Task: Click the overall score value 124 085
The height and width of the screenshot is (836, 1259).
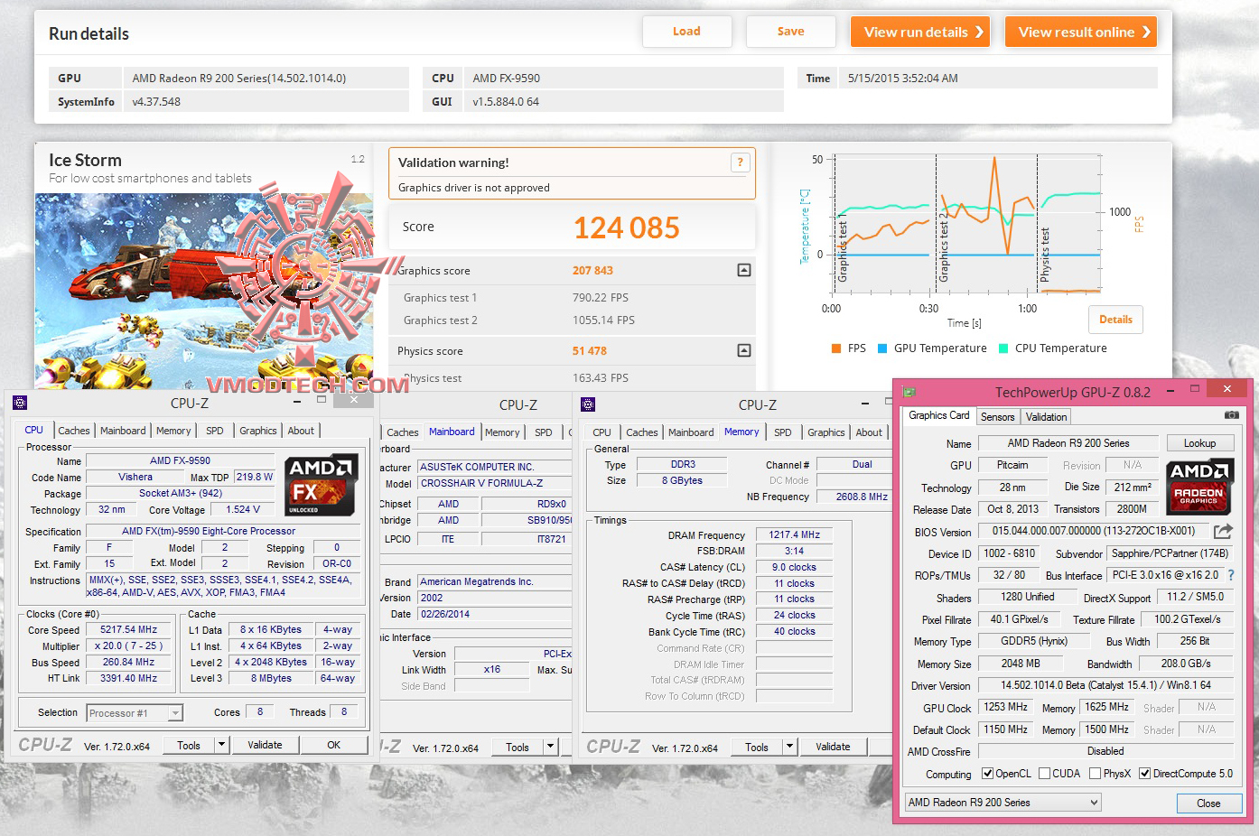Action: coord(627,228)
